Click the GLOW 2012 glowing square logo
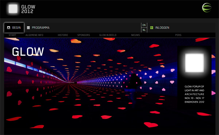The image size is (219, 135). coord(13,9)
